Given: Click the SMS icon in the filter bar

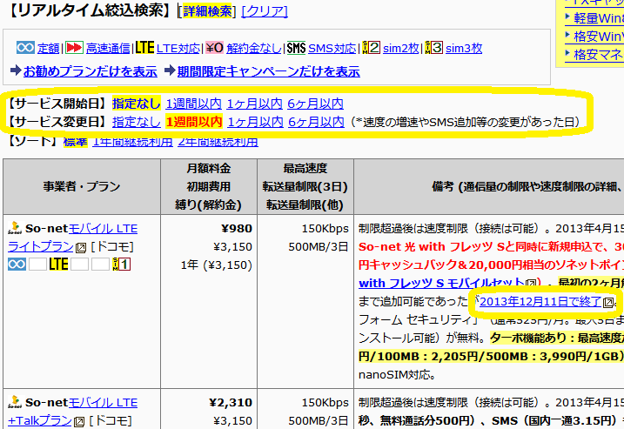Looking at the screenshot, I should tap(296, 48).
